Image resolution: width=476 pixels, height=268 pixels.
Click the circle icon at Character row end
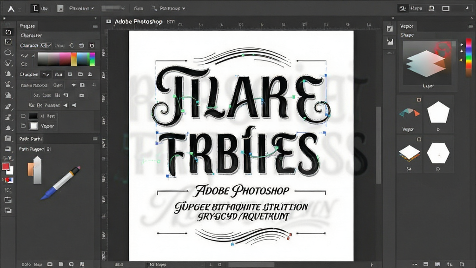(x=92, y=46)
